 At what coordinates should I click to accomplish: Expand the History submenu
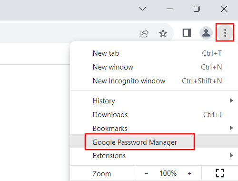tap(154, 101)
